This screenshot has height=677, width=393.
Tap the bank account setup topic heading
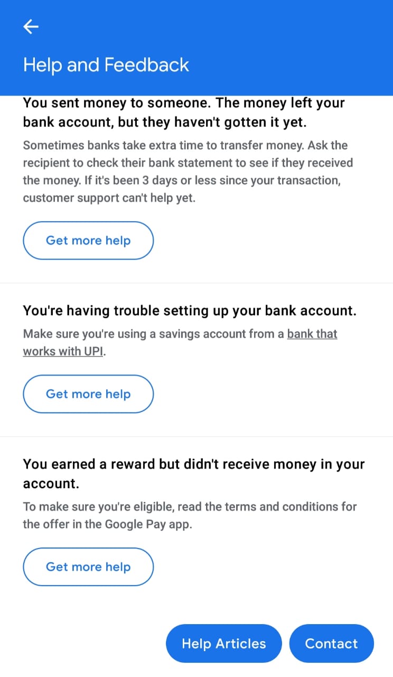(189, 310)
